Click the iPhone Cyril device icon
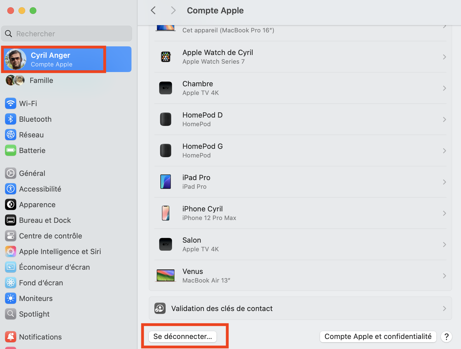Screen dimensions: 461x349 [x=166, y=213]
